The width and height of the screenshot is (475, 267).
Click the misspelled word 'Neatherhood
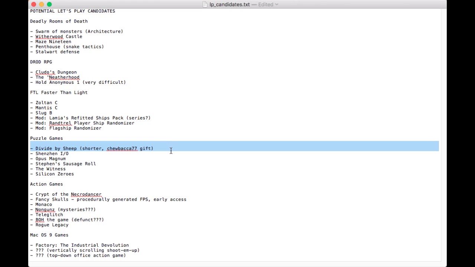(x=63, y=77)
